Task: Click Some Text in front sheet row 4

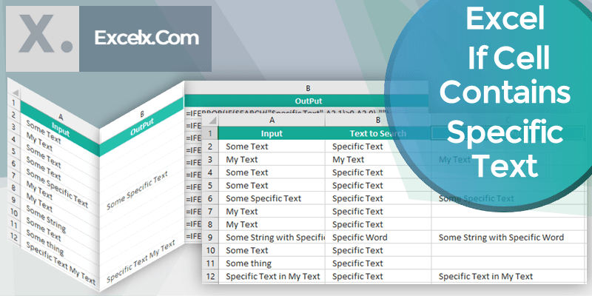Action: [x=247, y=172]
